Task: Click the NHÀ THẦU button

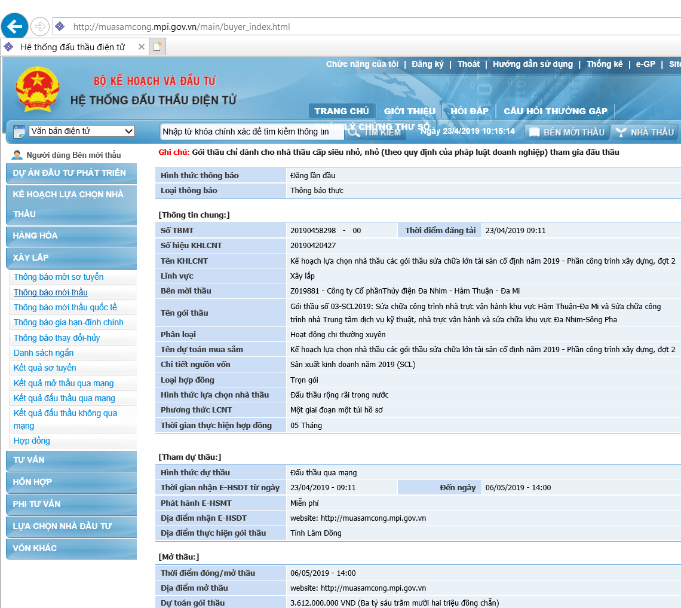Action: point(645,132)
